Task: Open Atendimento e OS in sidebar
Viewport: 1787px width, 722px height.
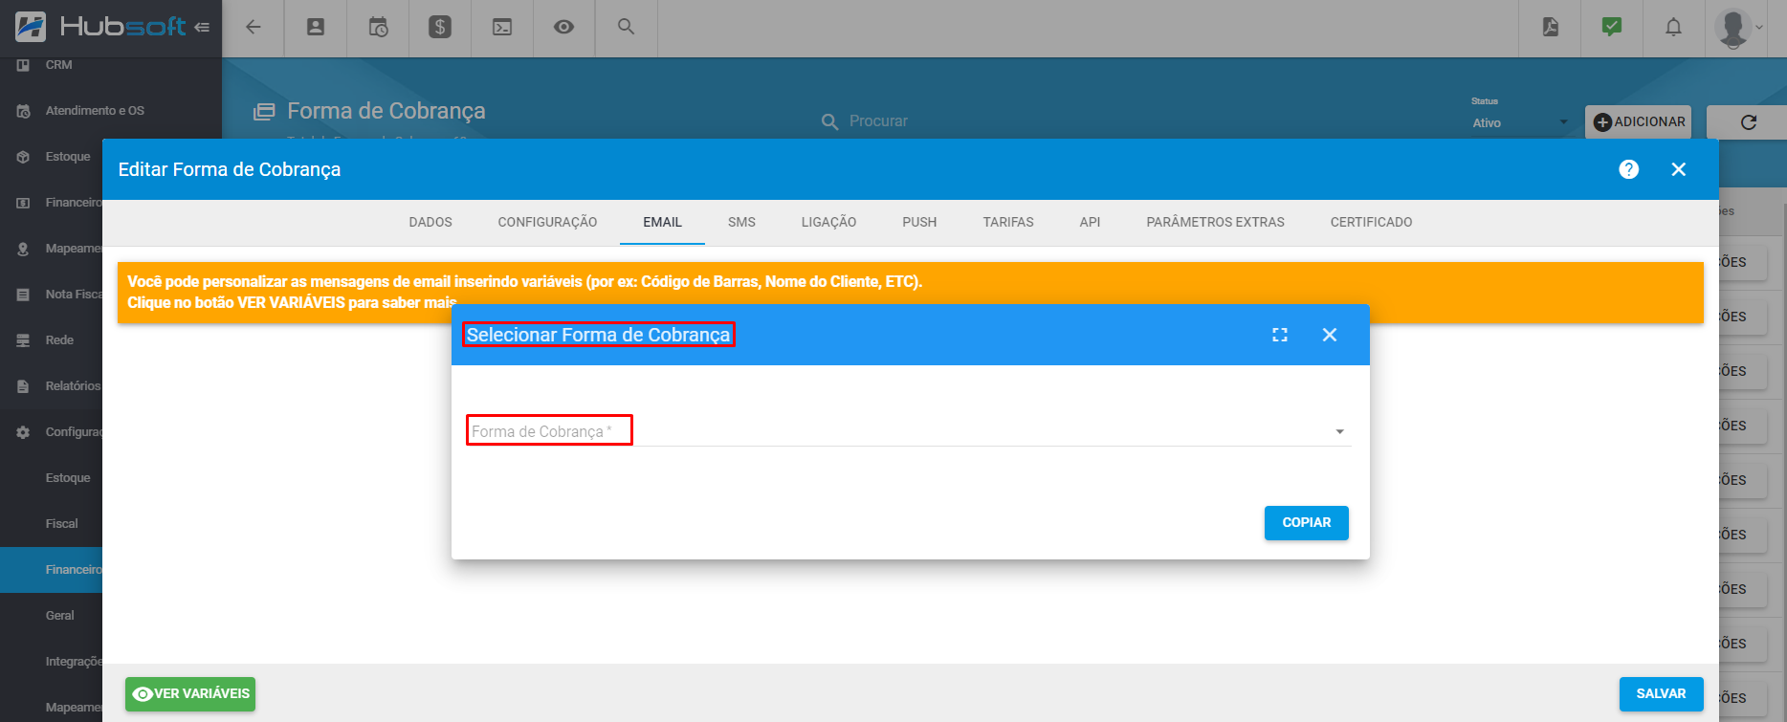Action: [95, 111]
